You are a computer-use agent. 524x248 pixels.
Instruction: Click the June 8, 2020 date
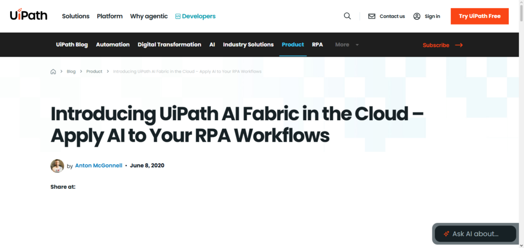tap(147, 166)
